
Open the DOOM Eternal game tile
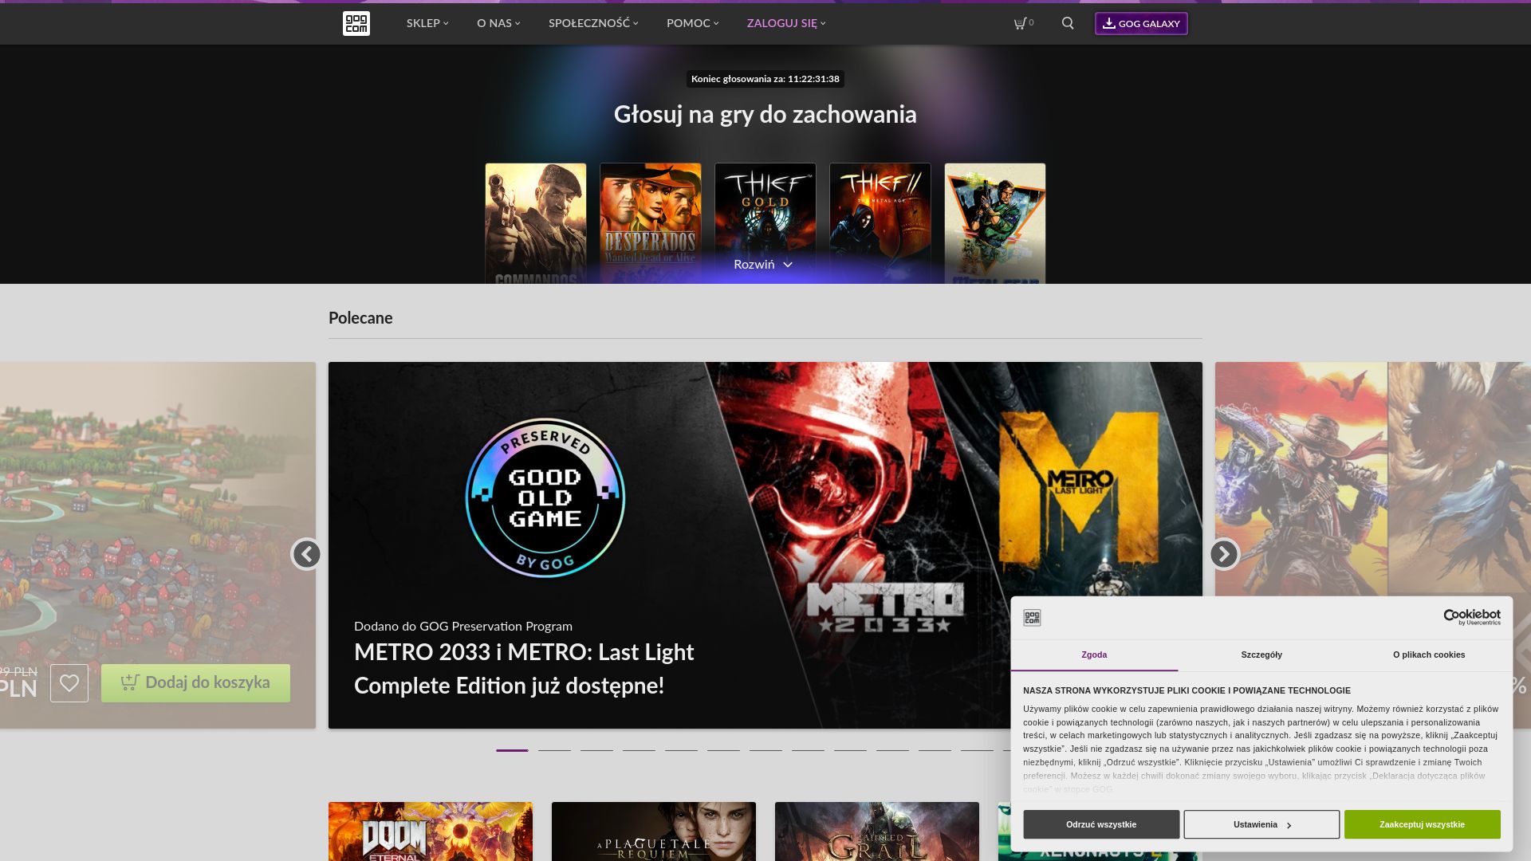coord(431,832)
